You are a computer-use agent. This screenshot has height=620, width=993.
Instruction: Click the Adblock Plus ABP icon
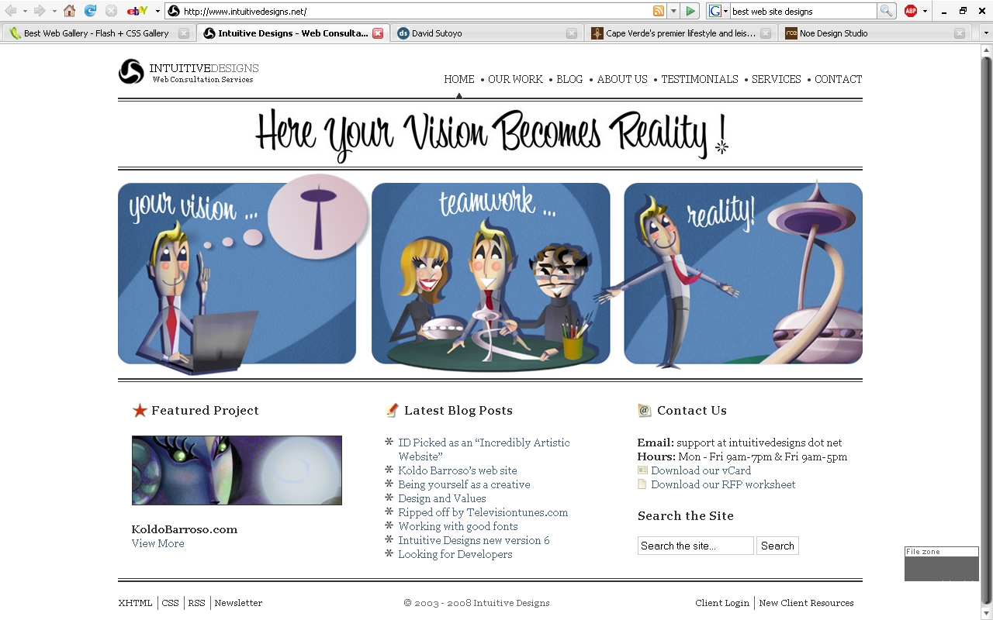click(x=911, y=11)
